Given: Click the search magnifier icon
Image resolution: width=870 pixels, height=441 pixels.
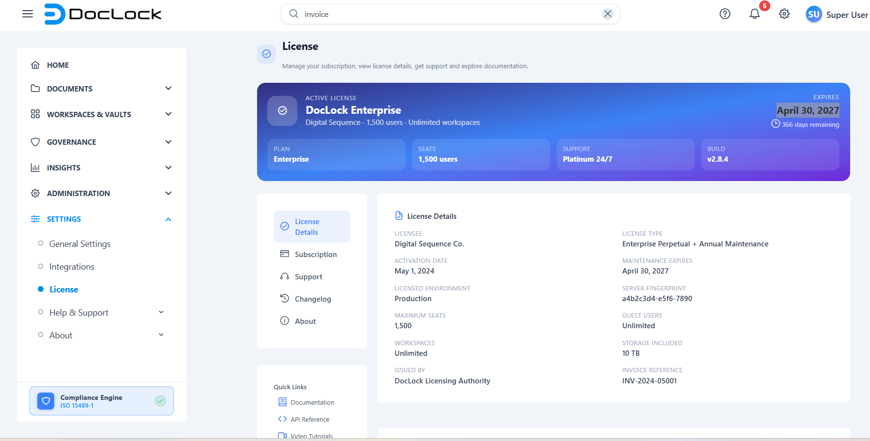Looking at the screenshot, I should click(x=294, y=14).
